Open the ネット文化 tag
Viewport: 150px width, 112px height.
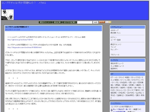coord(136,77)
